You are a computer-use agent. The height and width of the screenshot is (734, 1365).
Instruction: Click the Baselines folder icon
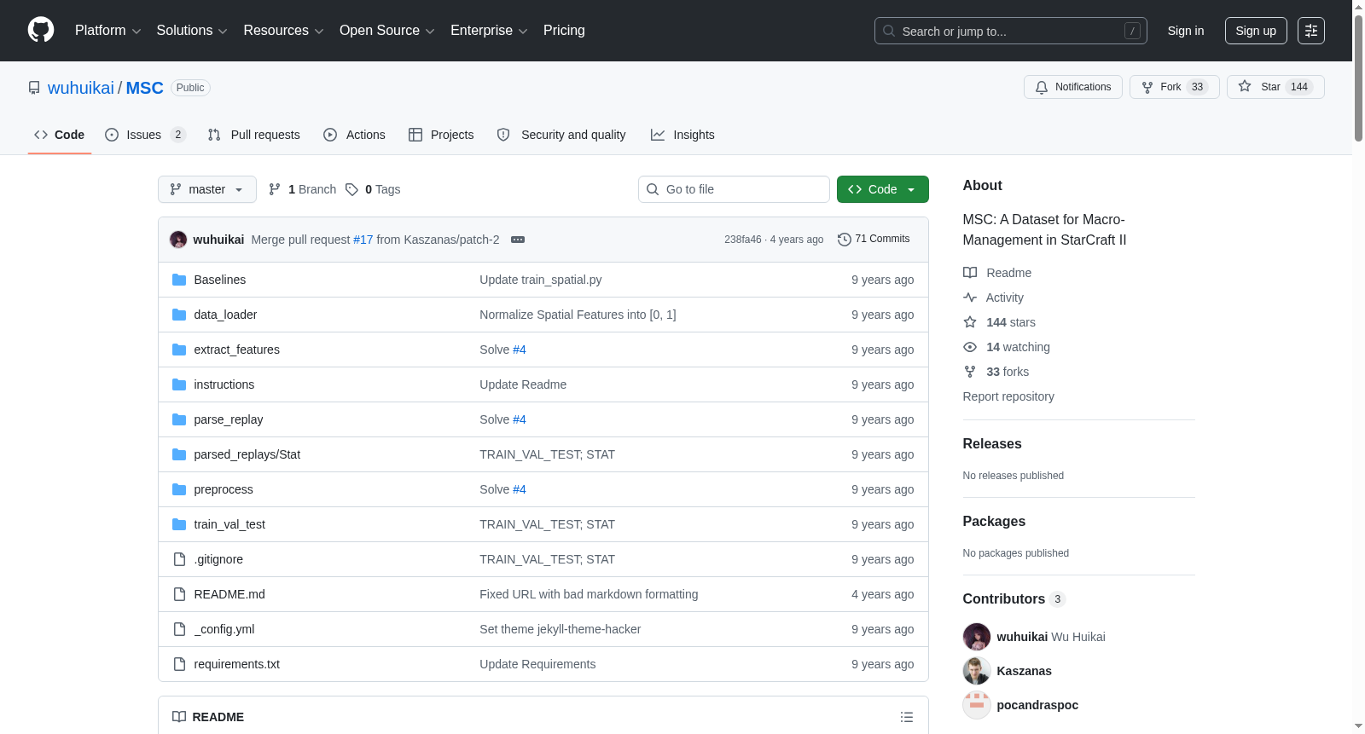(179, 280)
